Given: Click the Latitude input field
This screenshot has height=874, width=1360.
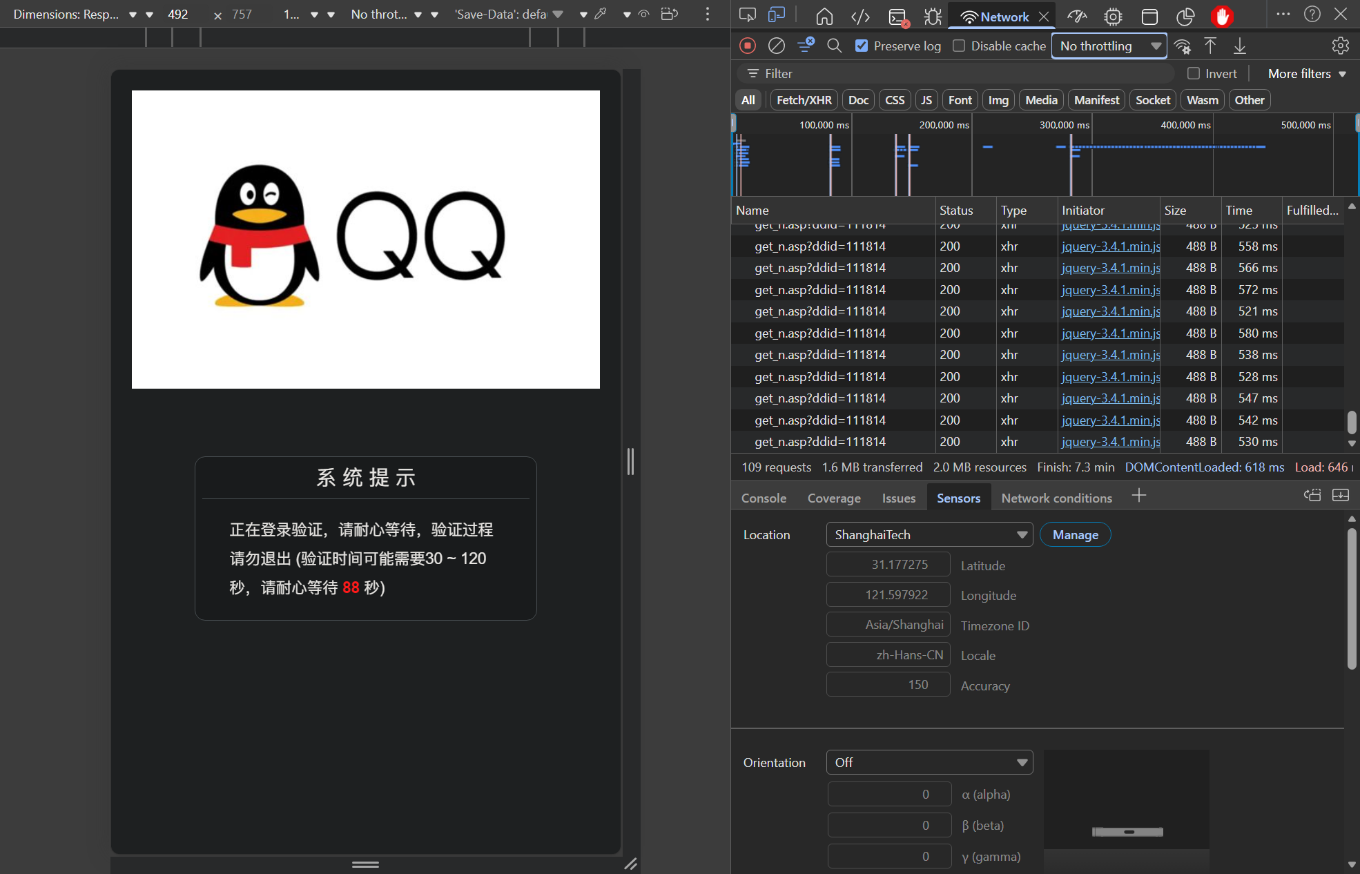Looking at the screenshot, I should pyautogui.click(x=888, y=565).
